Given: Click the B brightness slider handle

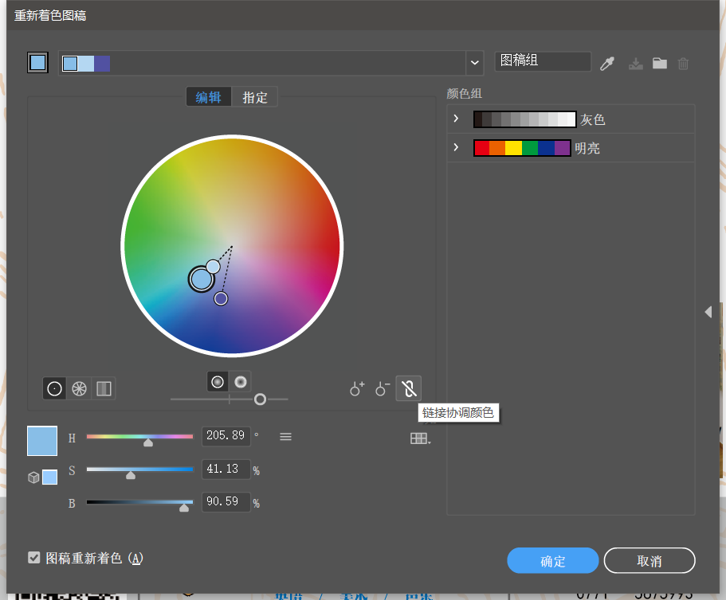Looking at the screenshot, I should 184,508.
